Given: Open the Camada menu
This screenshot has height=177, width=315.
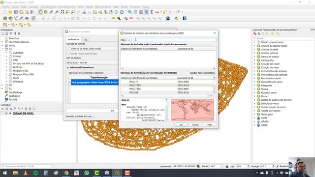Looking at the screenshot, I should (x=34, y=7).
